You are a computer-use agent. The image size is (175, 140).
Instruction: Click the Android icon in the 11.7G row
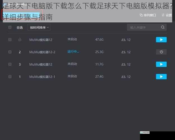coord(123,64)
